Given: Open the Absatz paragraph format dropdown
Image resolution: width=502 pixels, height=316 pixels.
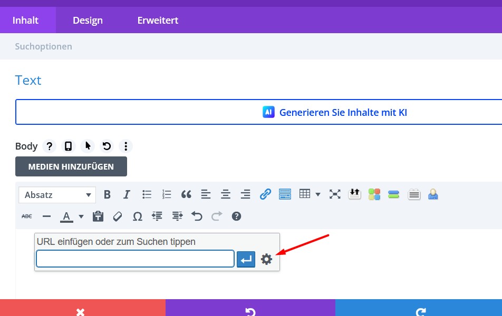Looking at the screenshot, I should [x=57, y=195].
